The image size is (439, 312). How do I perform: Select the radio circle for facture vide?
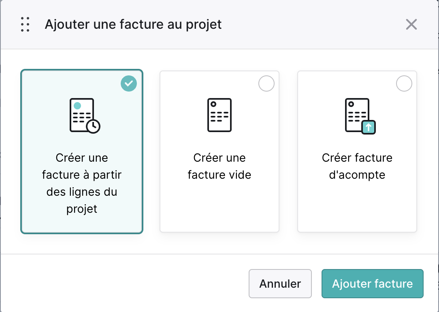[x=266, y=83]
